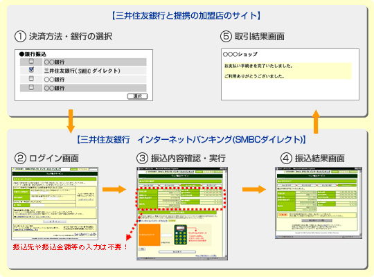Click the 選択 button
Screen dimensions: 374x277
(x=137, y=96)
